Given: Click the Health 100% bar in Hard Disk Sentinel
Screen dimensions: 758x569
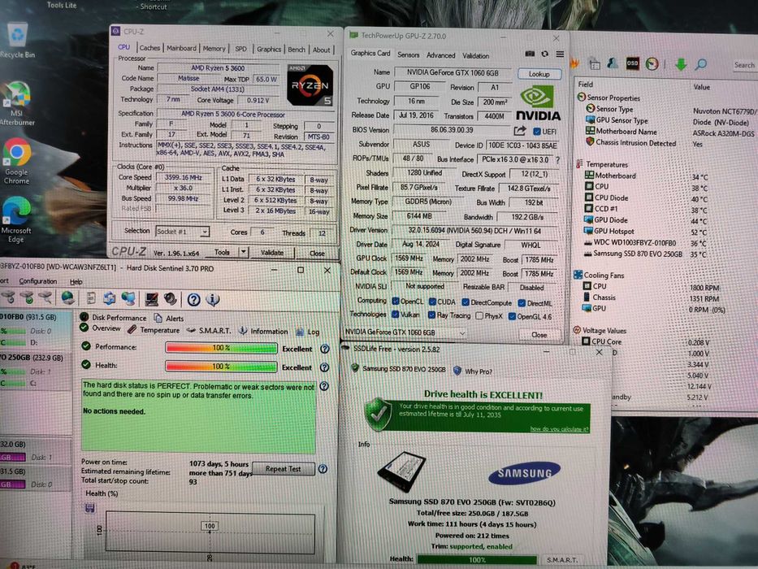Looking at the screenshot, I should 221,367.
